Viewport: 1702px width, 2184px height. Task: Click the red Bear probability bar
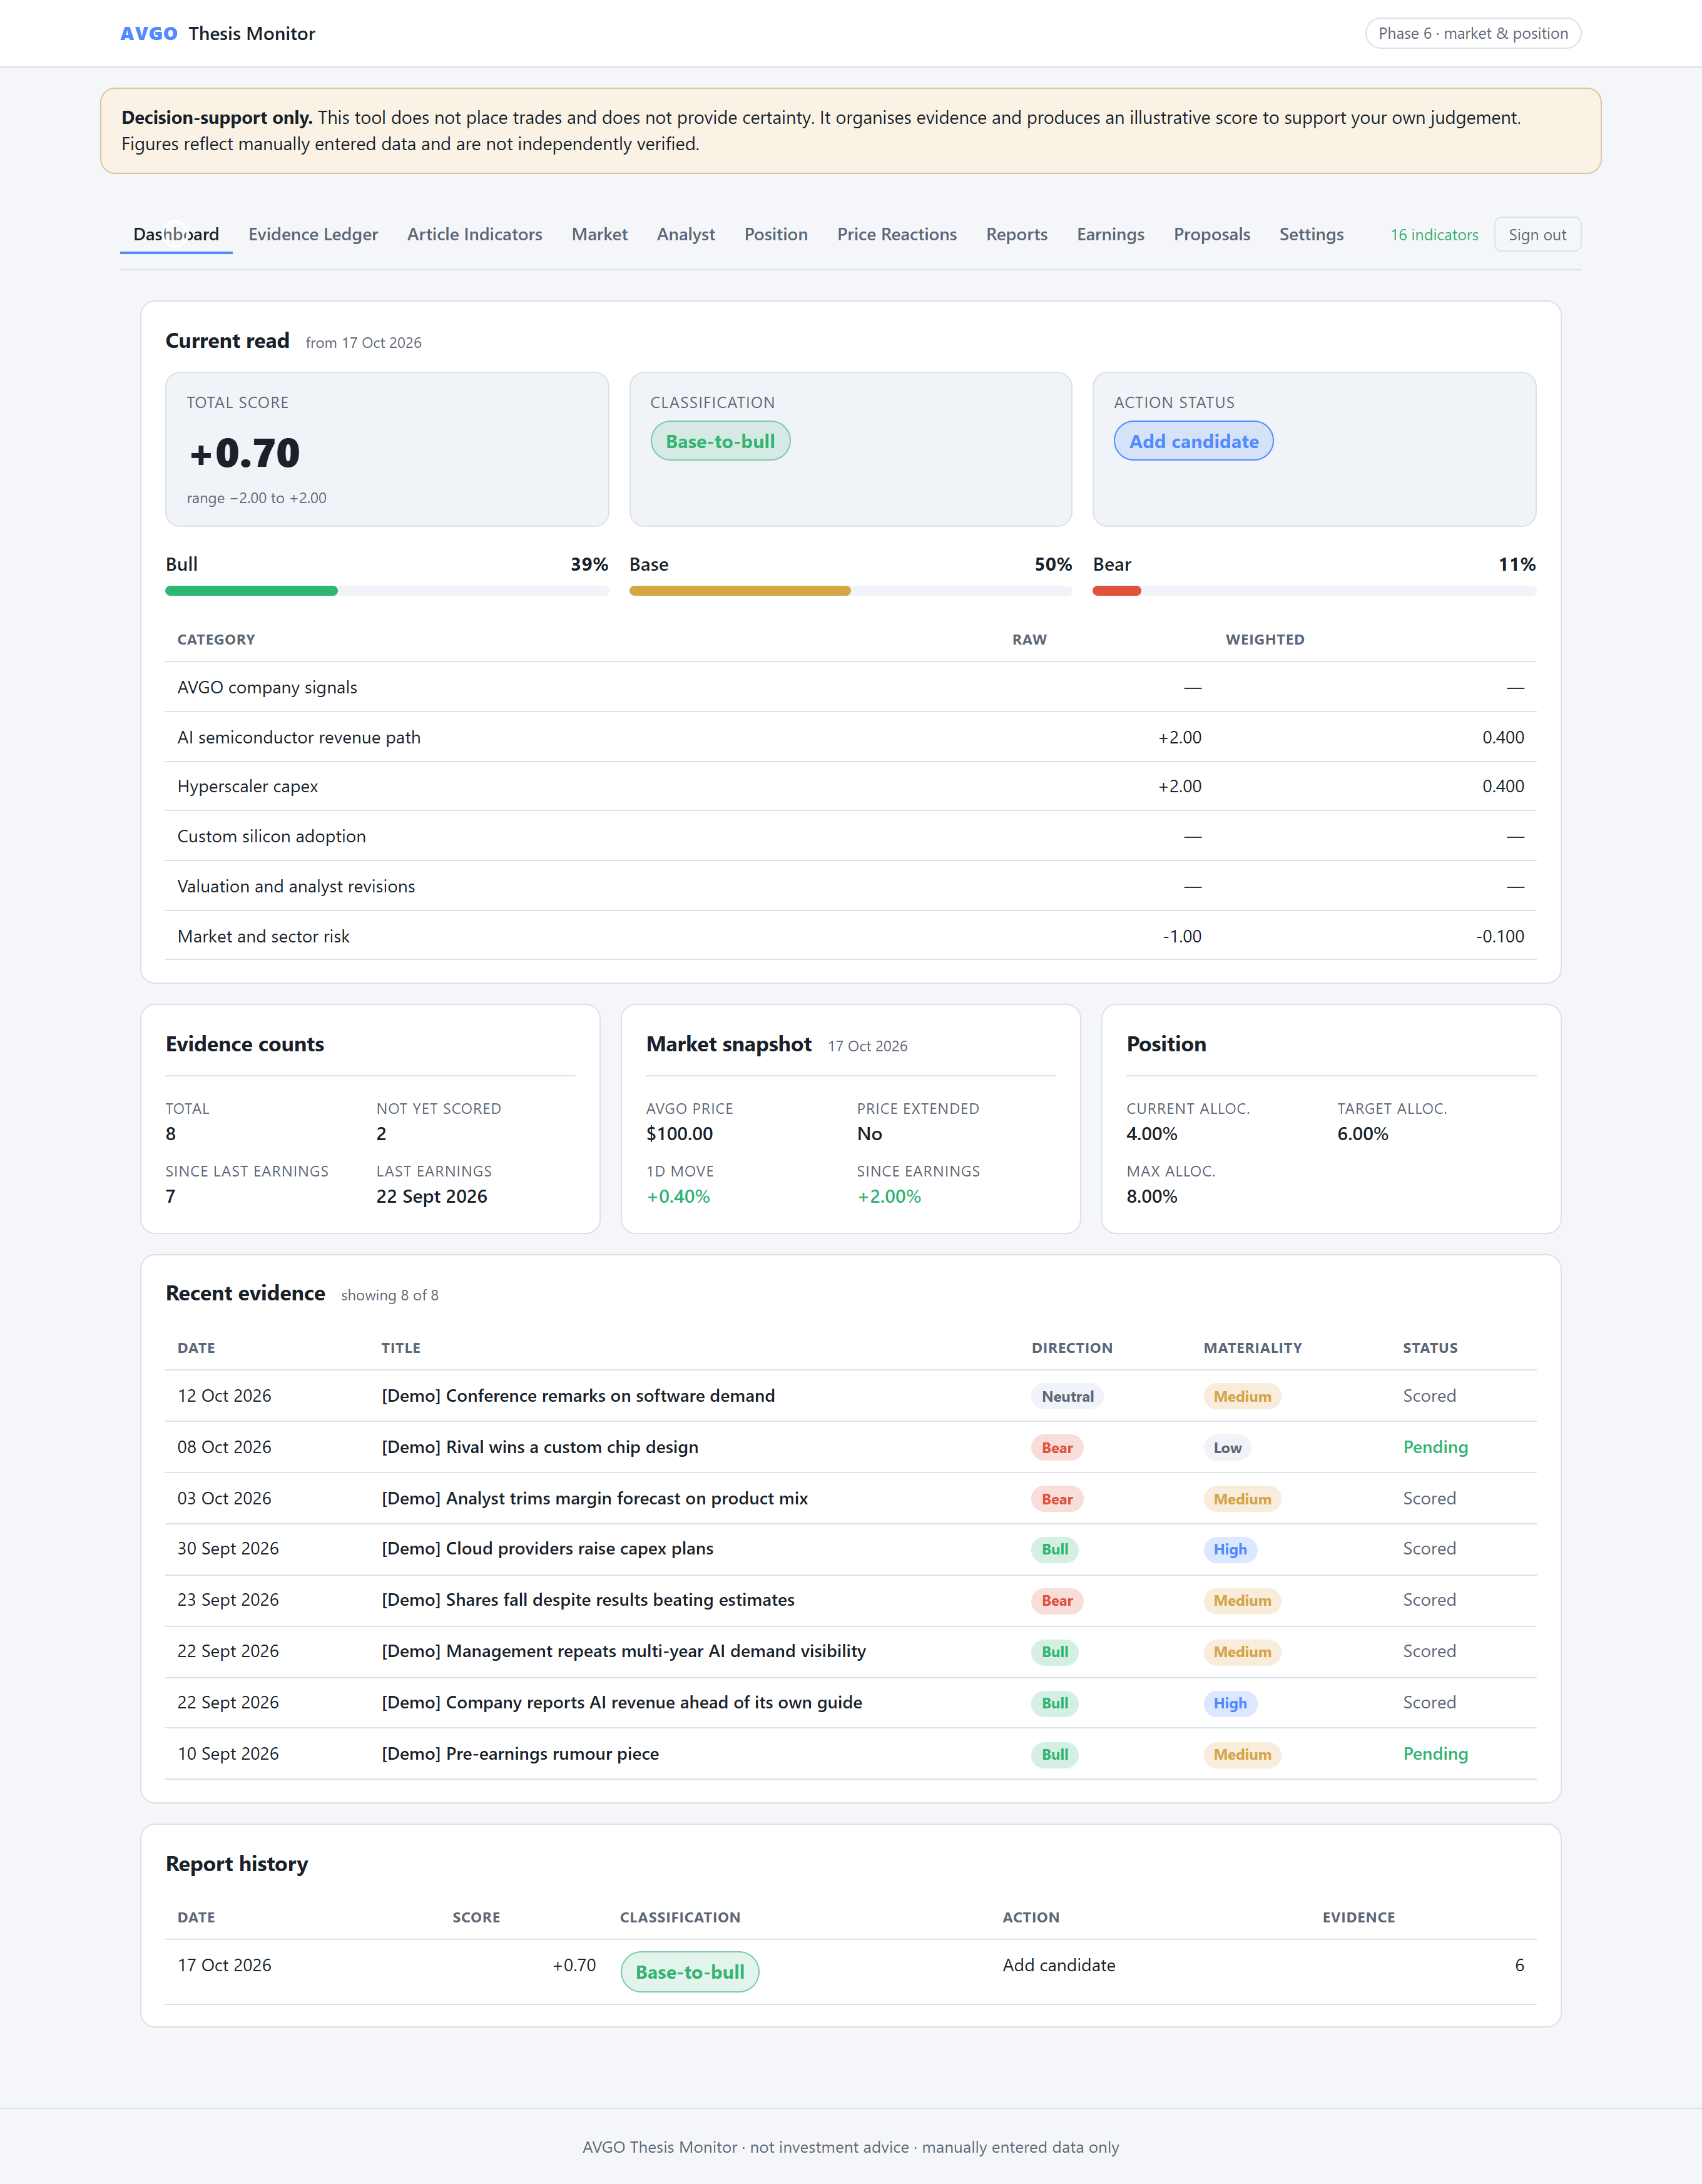1117,591
